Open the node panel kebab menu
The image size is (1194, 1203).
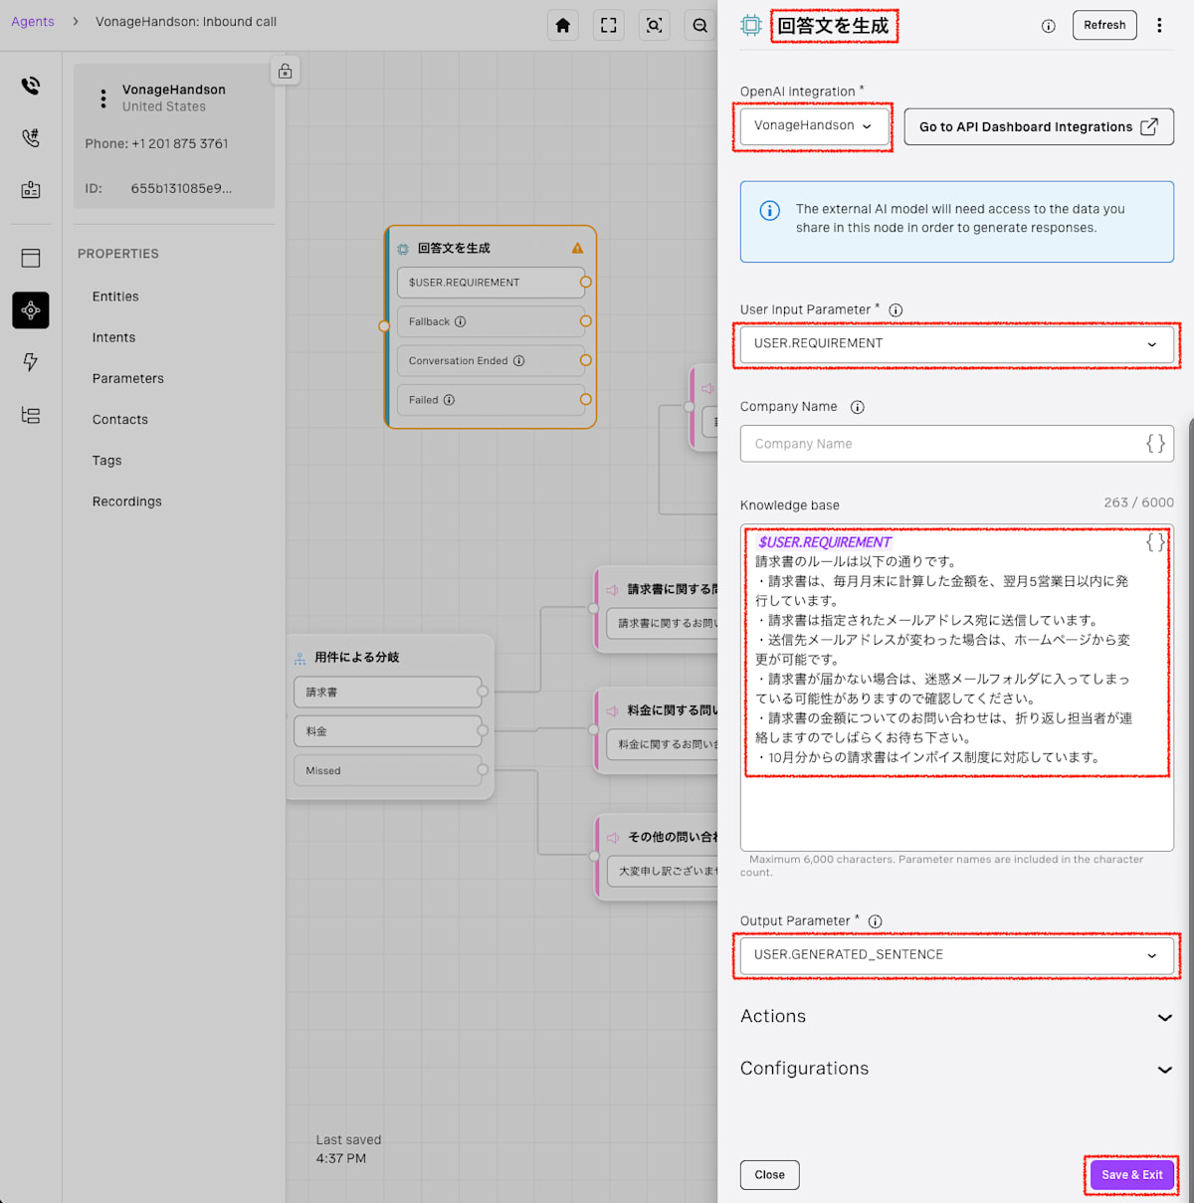coord(1159,26)
